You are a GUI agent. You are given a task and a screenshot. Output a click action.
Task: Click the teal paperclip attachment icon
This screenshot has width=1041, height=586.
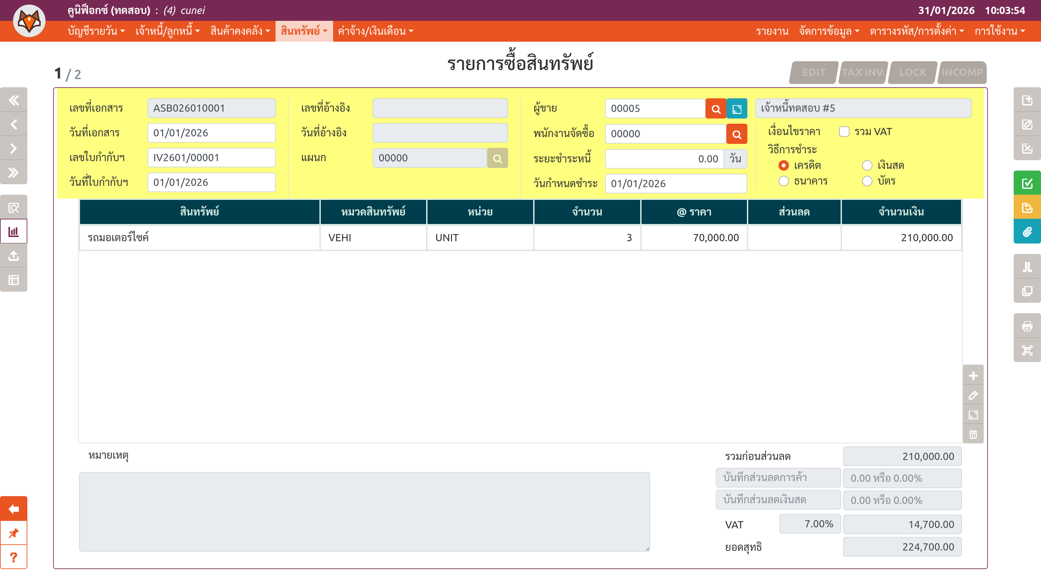coord(1027,232)
